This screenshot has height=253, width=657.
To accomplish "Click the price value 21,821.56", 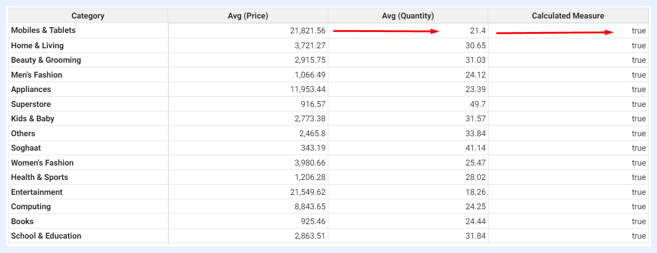I will [x=308, y=31].
